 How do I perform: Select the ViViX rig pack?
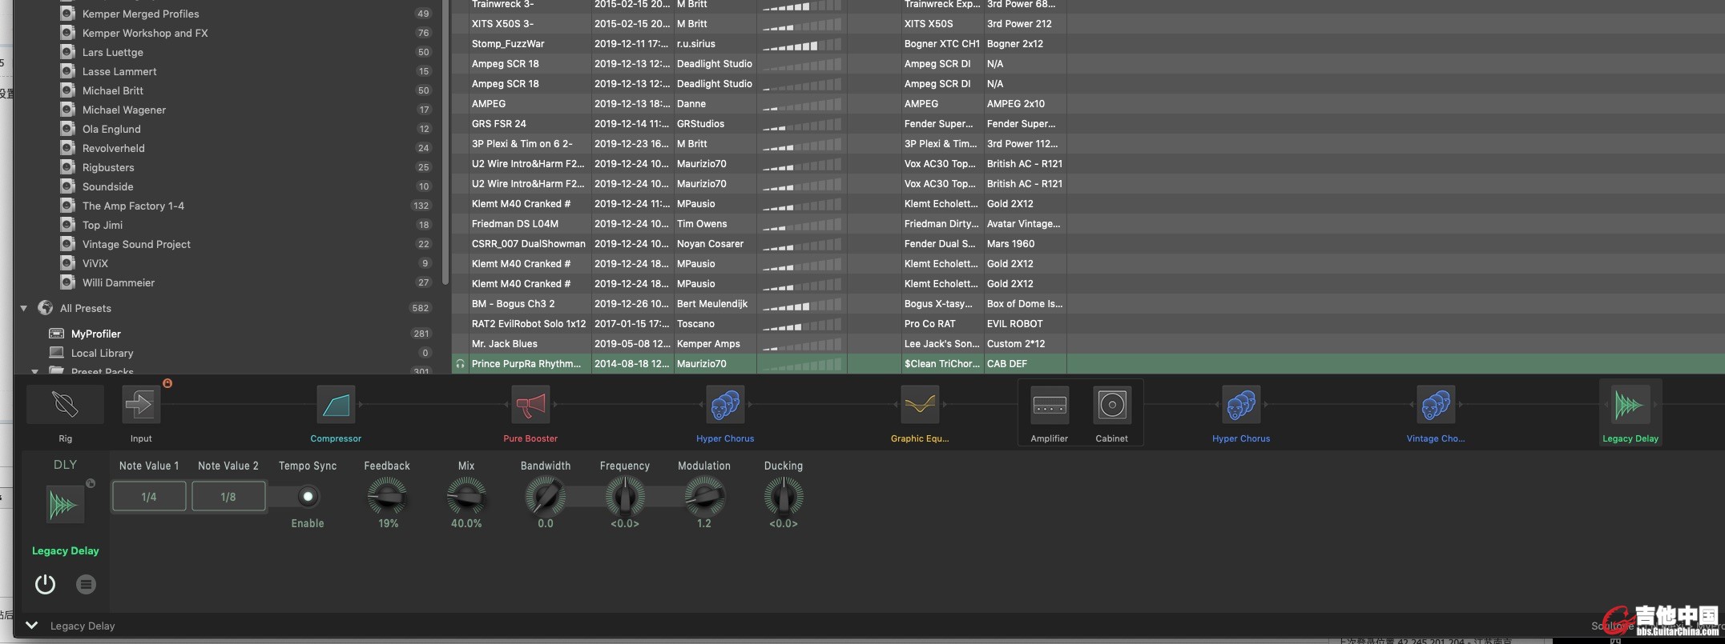tap(95, 263)
